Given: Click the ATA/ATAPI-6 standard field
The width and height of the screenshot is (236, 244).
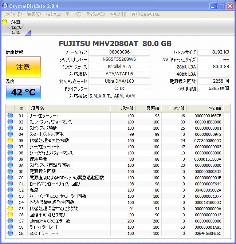Looking at the screenshot, I should click(x=119, y=74).
